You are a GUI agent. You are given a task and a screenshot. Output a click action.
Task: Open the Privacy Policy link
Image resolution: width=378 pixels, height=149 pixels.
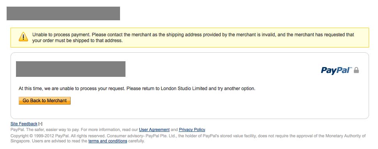pyautogui.click(x=192, y=130)
